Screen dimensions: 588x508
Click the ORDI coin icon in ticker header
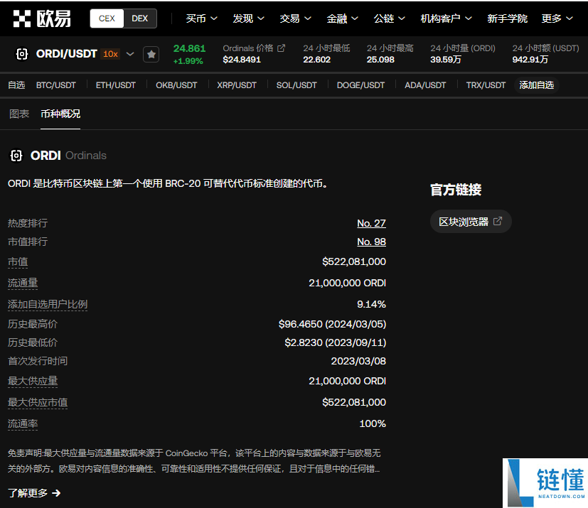[22, 54]
